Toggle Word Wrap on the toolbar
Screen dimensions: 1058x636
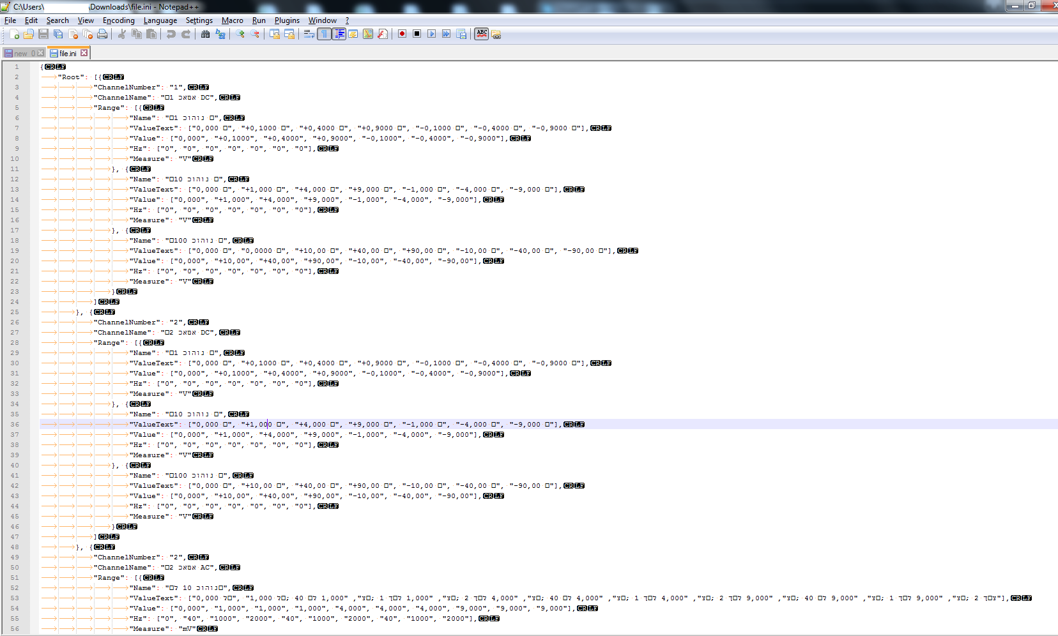click(x=309, y=34)
